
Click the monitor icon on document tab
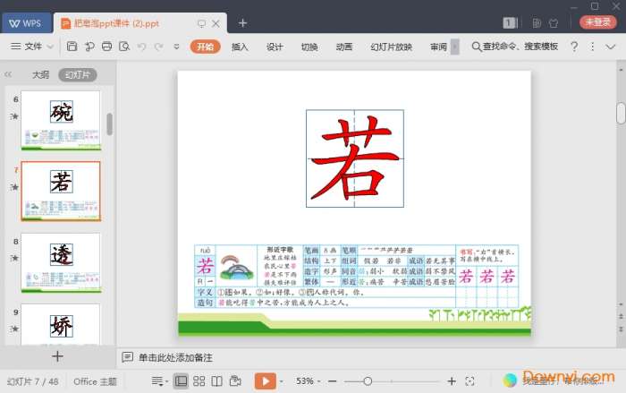(201, 23)
